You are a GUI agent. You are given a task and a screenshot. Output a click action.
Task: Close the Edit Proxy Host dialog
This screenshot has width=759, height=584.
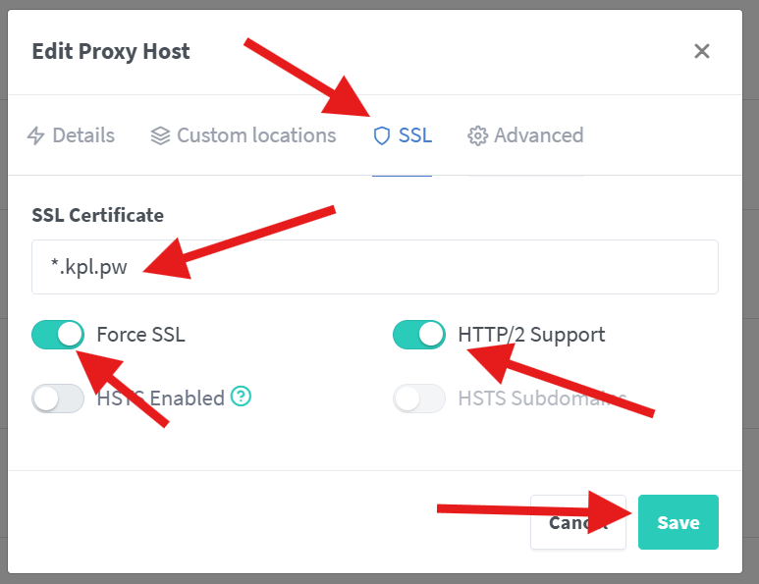click(701, 51)
